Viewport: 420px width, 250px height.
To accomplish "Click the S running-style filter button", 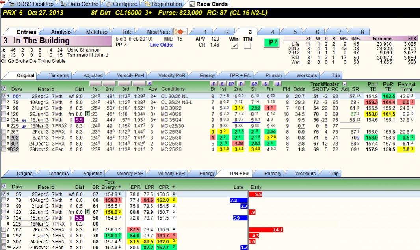I will click(x=266, y=84).
